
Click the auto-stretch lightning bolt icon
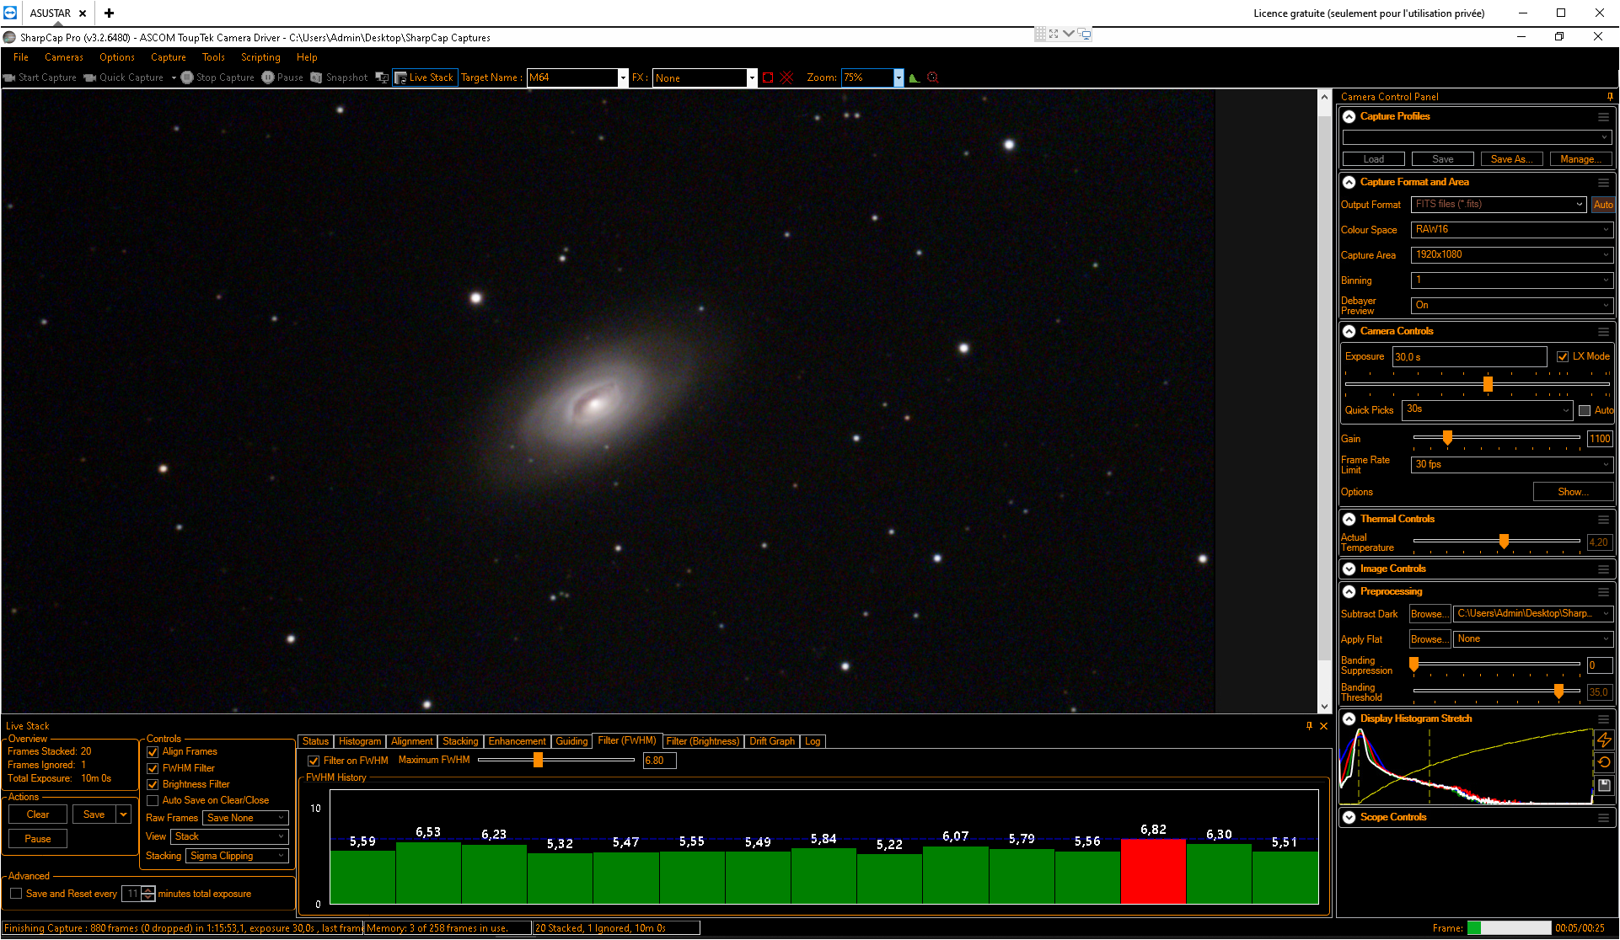pos(1604,740)
